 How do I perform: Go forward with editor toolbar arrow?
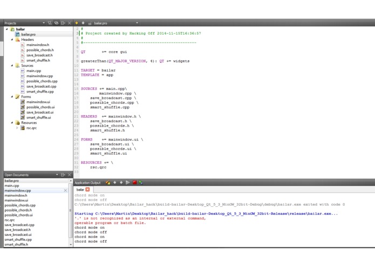tap(83, 23)
